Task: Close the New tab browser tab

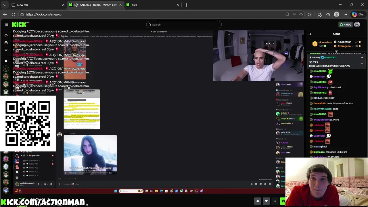Action: pyautogui.click(x=63, y=5)
